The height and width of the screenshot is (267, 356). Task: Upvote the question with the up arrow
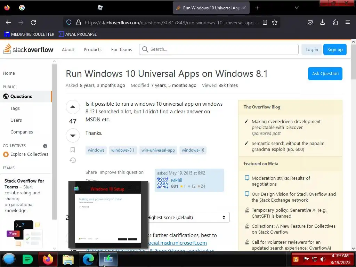(73, 107)
